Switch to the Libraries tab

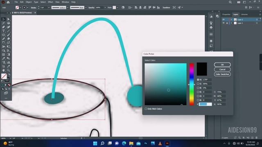[244, 15]
